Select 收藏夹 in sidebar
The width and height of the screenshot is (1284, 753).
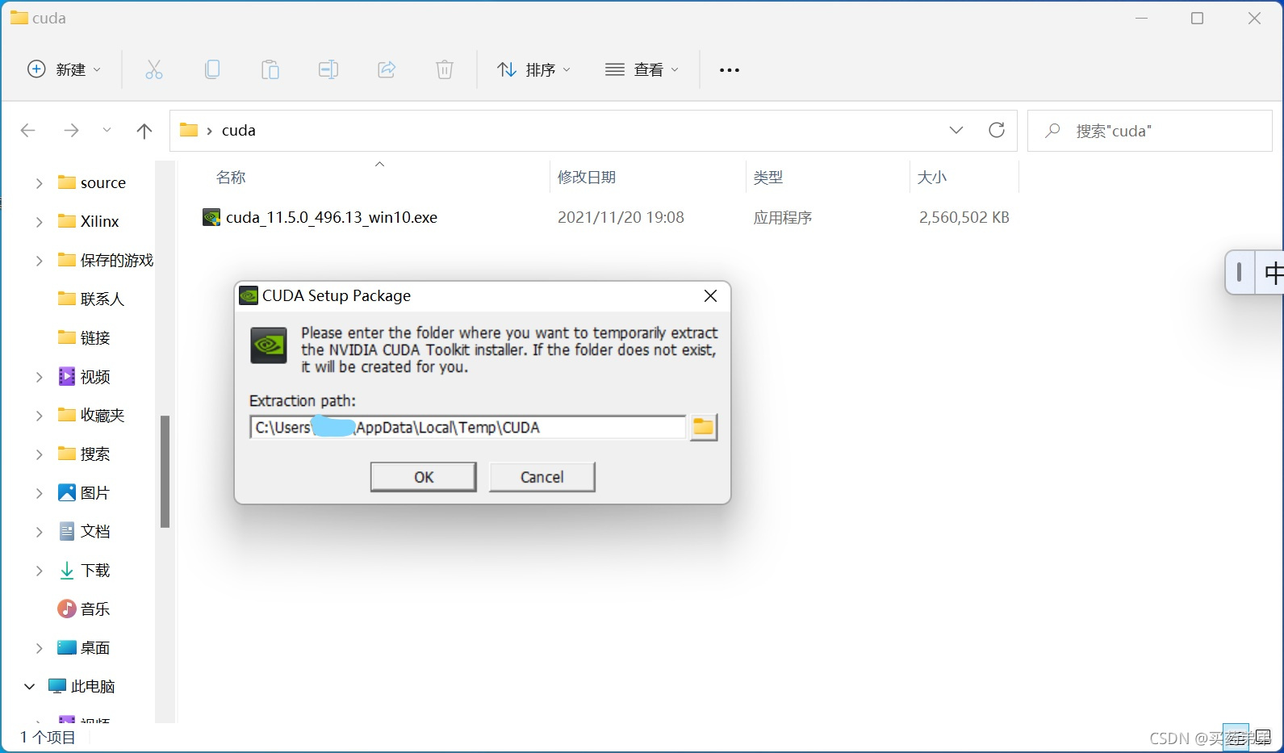(91, 416)
